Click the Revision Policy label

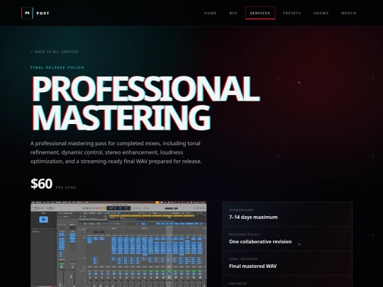click(x=245, y=235)
